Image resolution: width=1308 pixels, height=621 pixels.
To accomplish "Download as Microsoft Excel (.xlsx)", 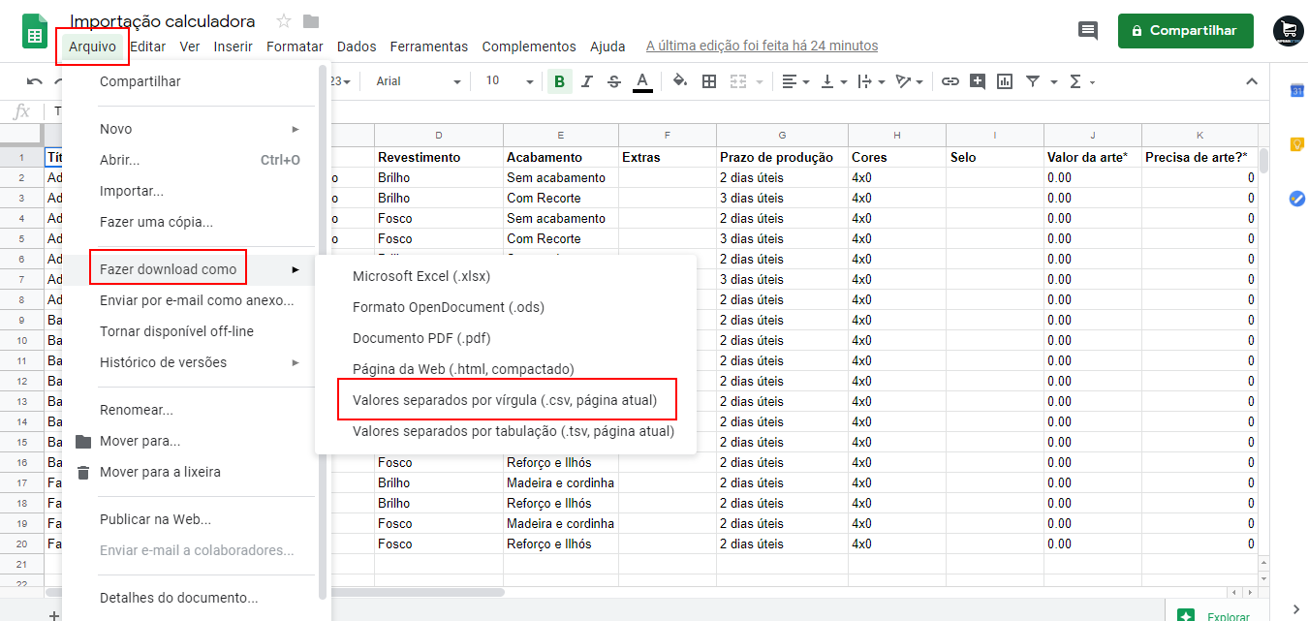I will (x=506, y=276).
